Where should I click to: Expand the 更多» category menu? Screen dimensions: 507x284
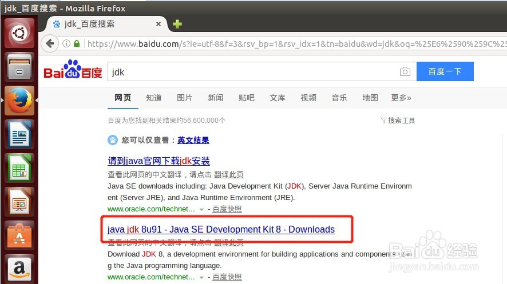click(401, 98)
